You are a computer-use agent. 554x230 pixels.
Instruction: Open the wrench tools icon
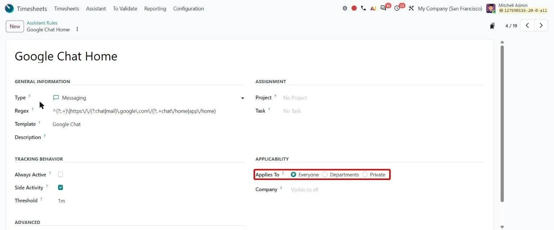point(411,8)
